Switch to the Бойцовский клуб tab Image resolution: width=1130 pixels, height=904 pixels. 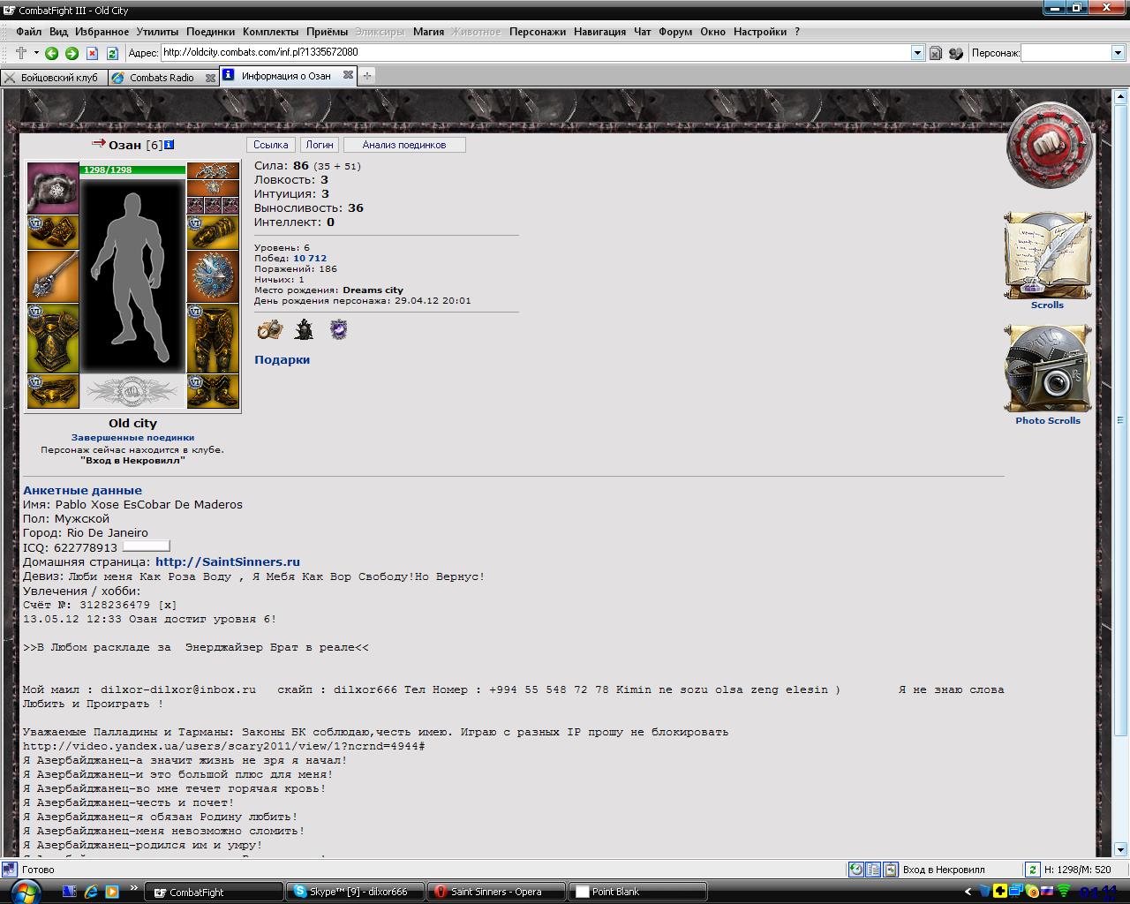53,78
